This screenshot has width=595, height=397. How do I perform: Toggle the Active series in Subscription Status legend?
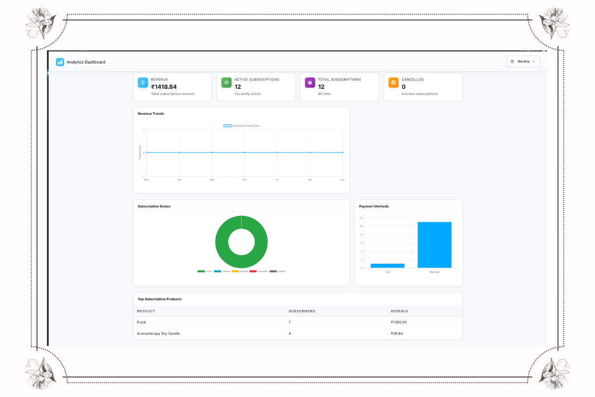209,271
